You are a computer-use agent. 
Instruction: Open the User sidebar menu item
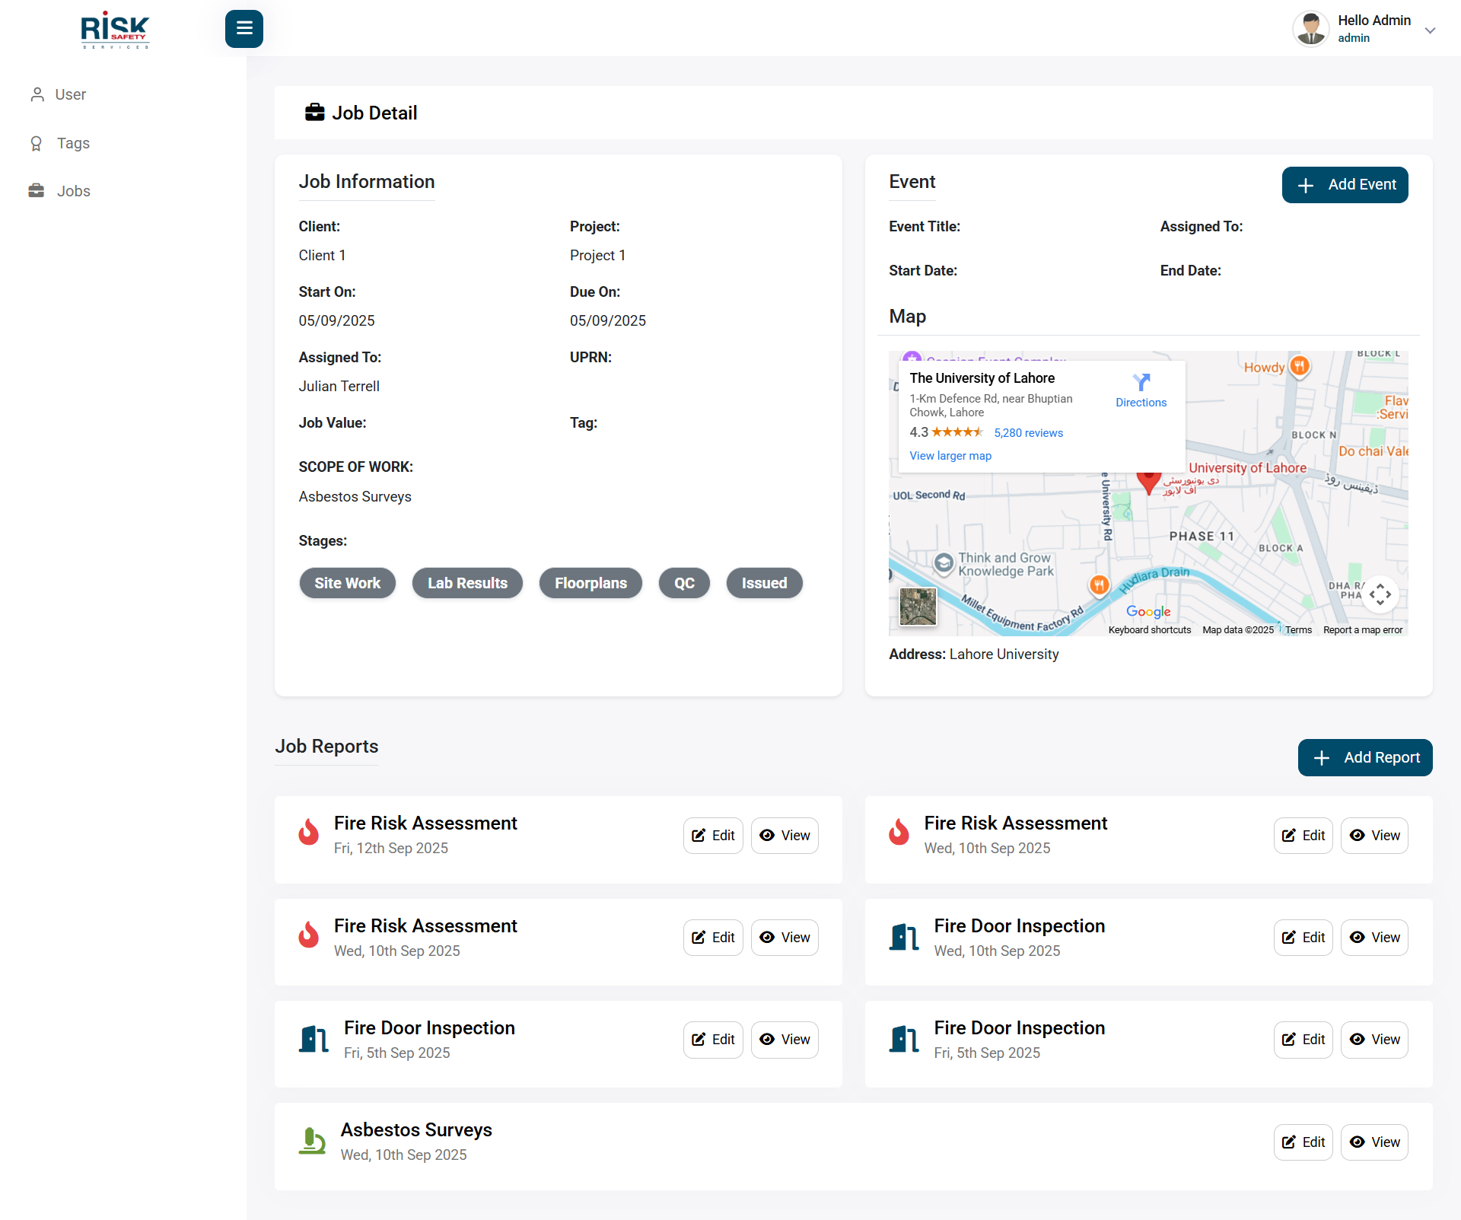pyautogui.click(x=70, y=94)
